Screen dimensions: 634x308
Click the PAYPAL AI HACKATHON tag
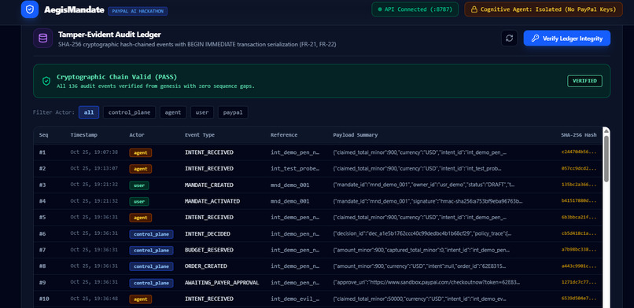(138, 11)
